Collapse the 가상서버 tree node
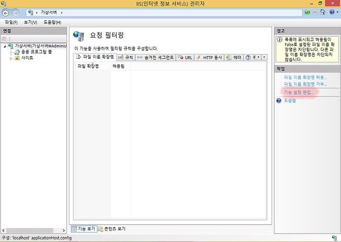341x242 pixels. (x=5, y=46)
